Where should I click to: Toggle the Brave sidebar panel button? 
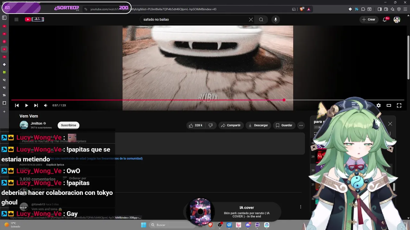(x=380, y=9)
